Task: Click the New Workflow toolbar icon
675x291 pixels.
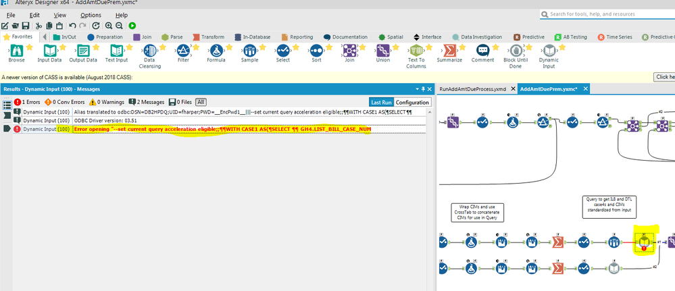Action: click(5, 26)
